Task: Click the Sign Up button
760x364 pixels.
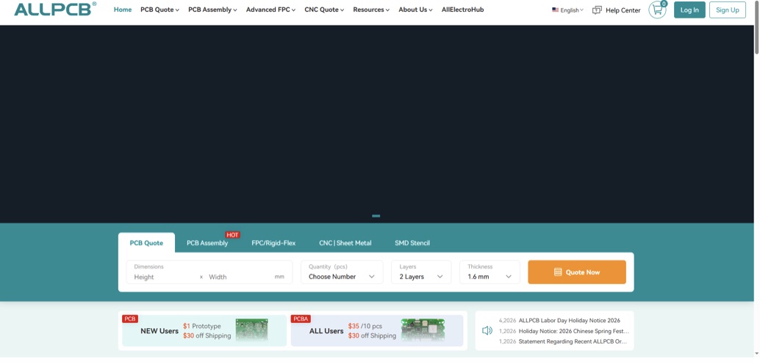Action: pos(728,10)
